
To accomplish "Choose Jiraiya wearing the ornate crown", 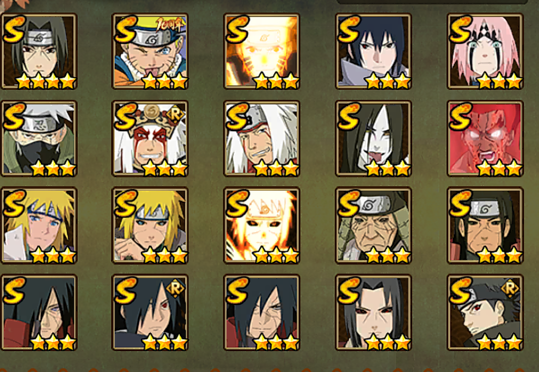I will pos(150,138).
